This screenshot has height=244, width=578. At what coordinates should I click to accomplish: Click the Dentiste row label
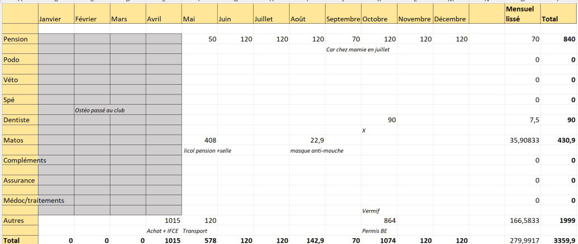coord(20,120)
